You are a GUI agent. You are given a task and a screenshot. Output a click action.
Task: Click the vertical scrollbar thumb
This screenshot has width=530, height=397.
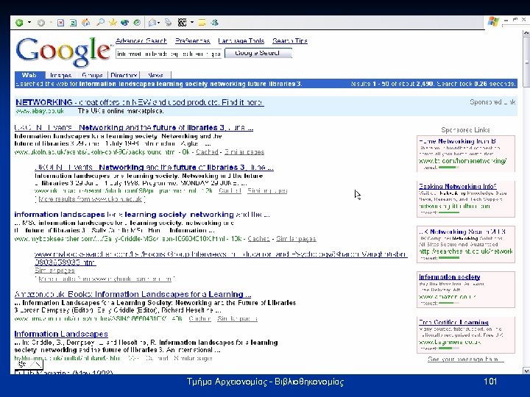click(x=526, y=62)
